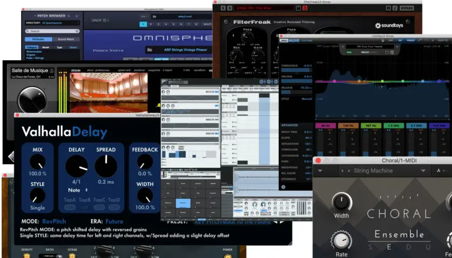This screenshot has width=452, height=258.
Task: Select the Sound Match tab
Action: (66, 39)
